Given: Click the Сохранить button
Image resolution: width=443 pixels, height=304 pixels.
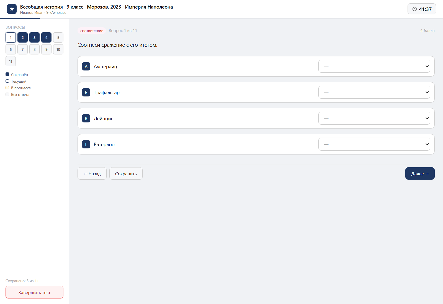Looking at the screenshot, I should pyautogui.click(x=126, y=174).
